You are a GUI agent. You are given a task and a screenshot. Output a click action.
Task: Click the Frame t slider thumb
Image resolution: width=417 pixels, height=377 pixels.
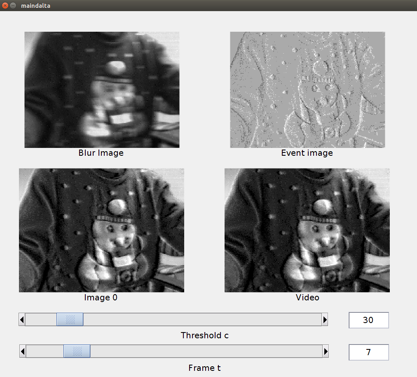pos(77,351)
